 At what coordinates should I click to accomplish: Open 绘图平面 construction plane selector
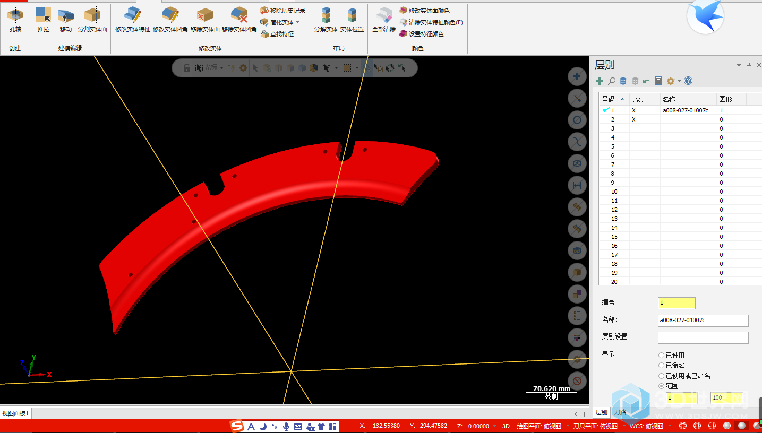click(539, 426)
